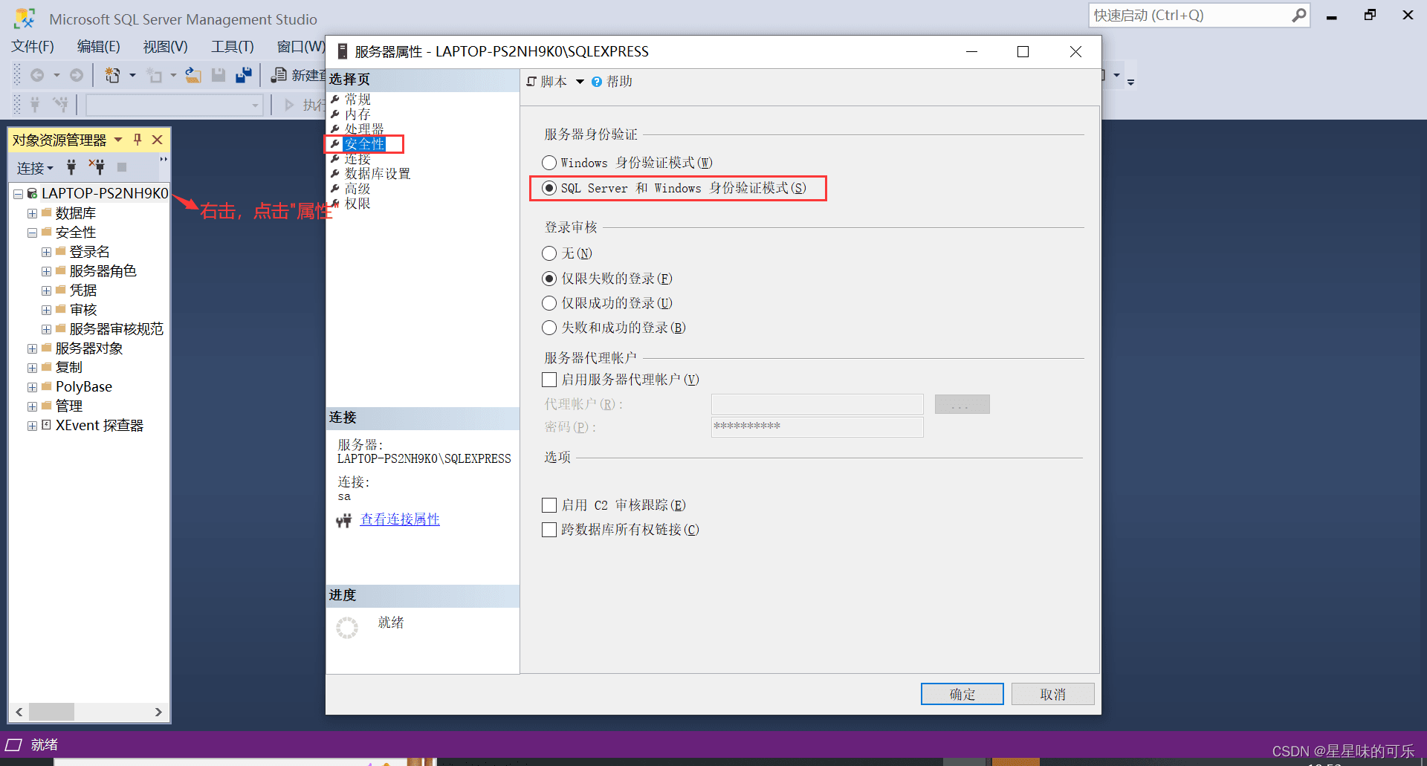Viewport: 1427px width, 766px height.
Task: Expand the Databases (数据库) tree node
Action: coord(32,213)
